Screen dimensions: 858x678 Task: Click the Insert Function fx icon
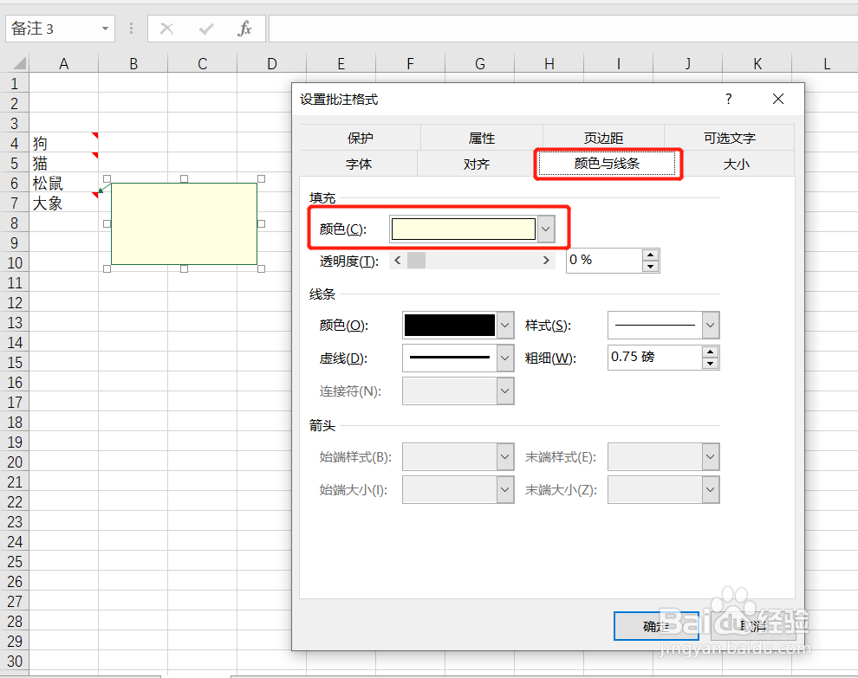coord(245,28)
